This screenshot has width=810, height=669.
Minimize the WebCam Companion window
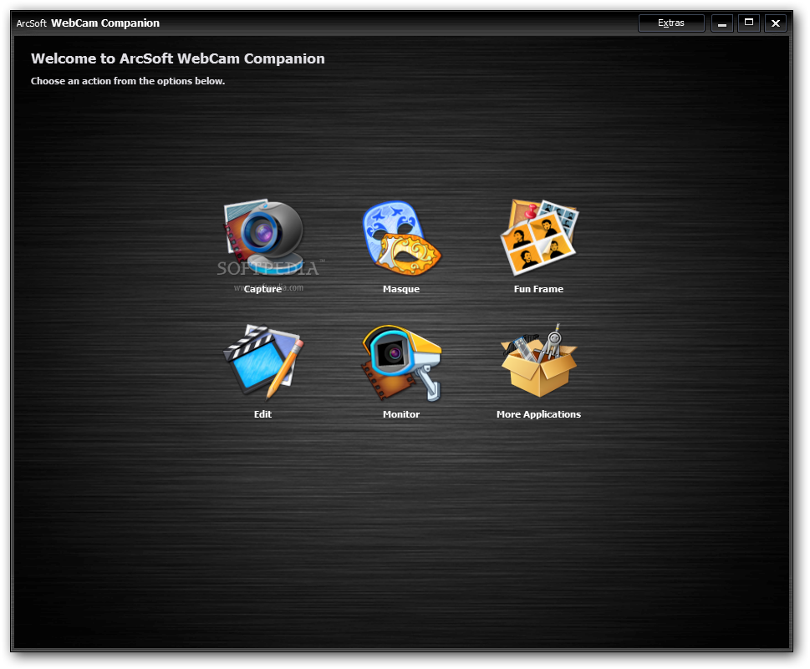pos(721,23)
